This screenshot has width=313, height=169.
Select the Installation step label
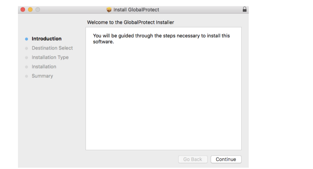(44, 67)
